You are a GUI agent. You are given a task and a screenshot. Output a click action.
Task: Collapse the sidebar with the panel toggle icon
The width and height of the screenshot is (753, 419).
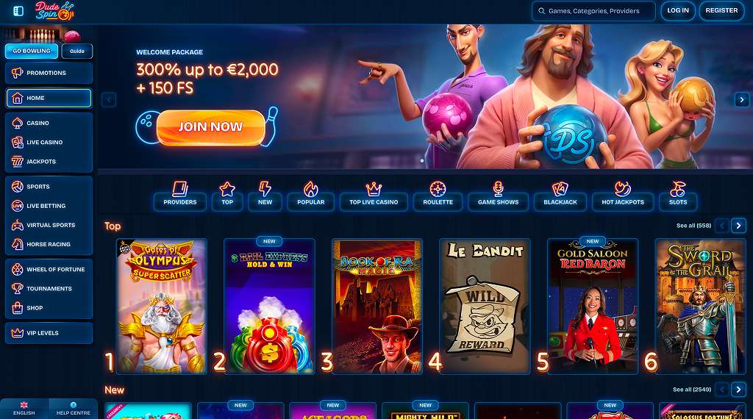point(18,11)
